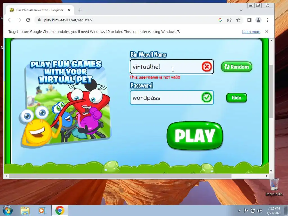Open the Learn more link
Screen dimensions: 288x216
[251, 31]
